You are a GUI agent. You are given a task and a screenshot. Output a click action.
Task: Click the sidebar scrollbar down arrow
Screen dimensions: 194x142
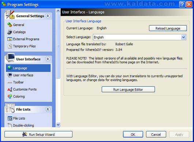coord(58,124)
